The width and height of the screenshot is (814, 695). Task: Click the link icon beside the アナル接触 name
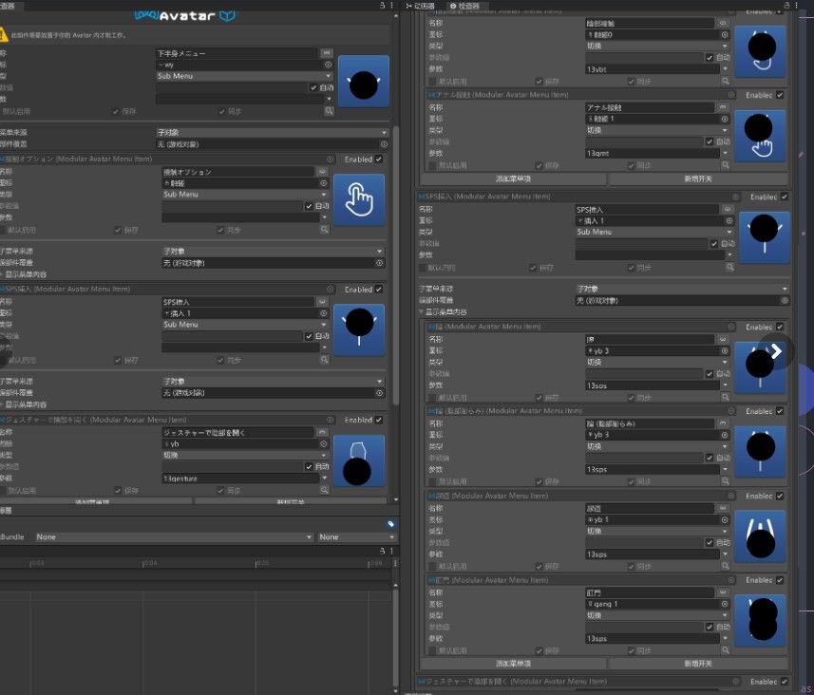pos(723,107)
